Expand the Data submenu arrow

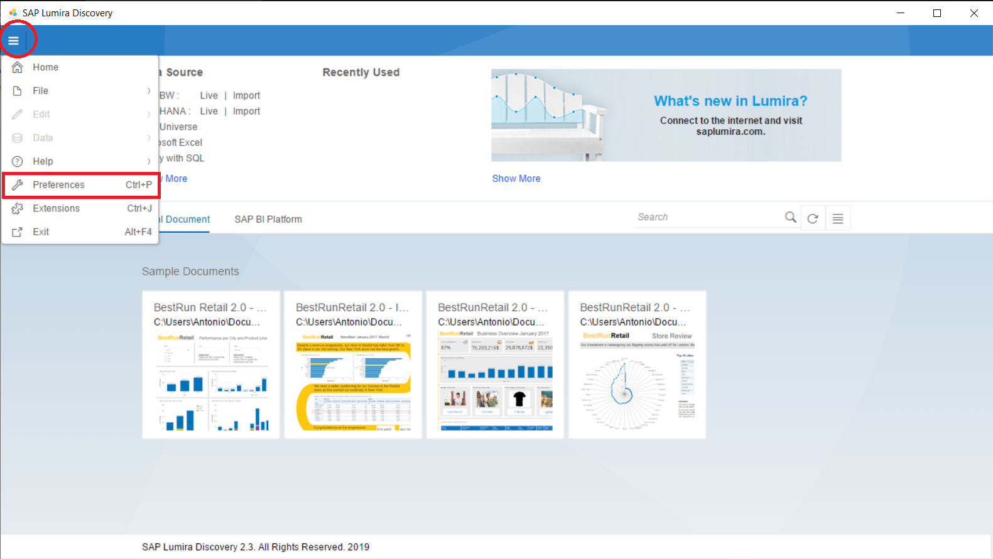149,137
